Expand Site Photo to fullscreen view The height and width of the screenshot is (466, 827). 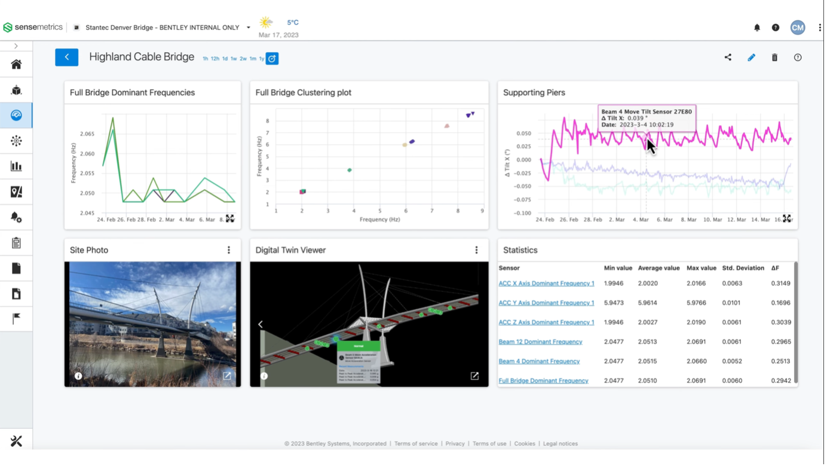[227, 376]
